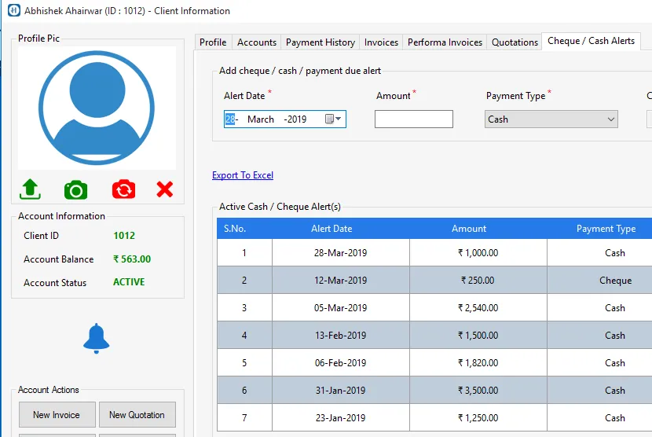Select the Invoices tab
The height and width of the screenshot is (437, 652).
click(x=381, y=42)
